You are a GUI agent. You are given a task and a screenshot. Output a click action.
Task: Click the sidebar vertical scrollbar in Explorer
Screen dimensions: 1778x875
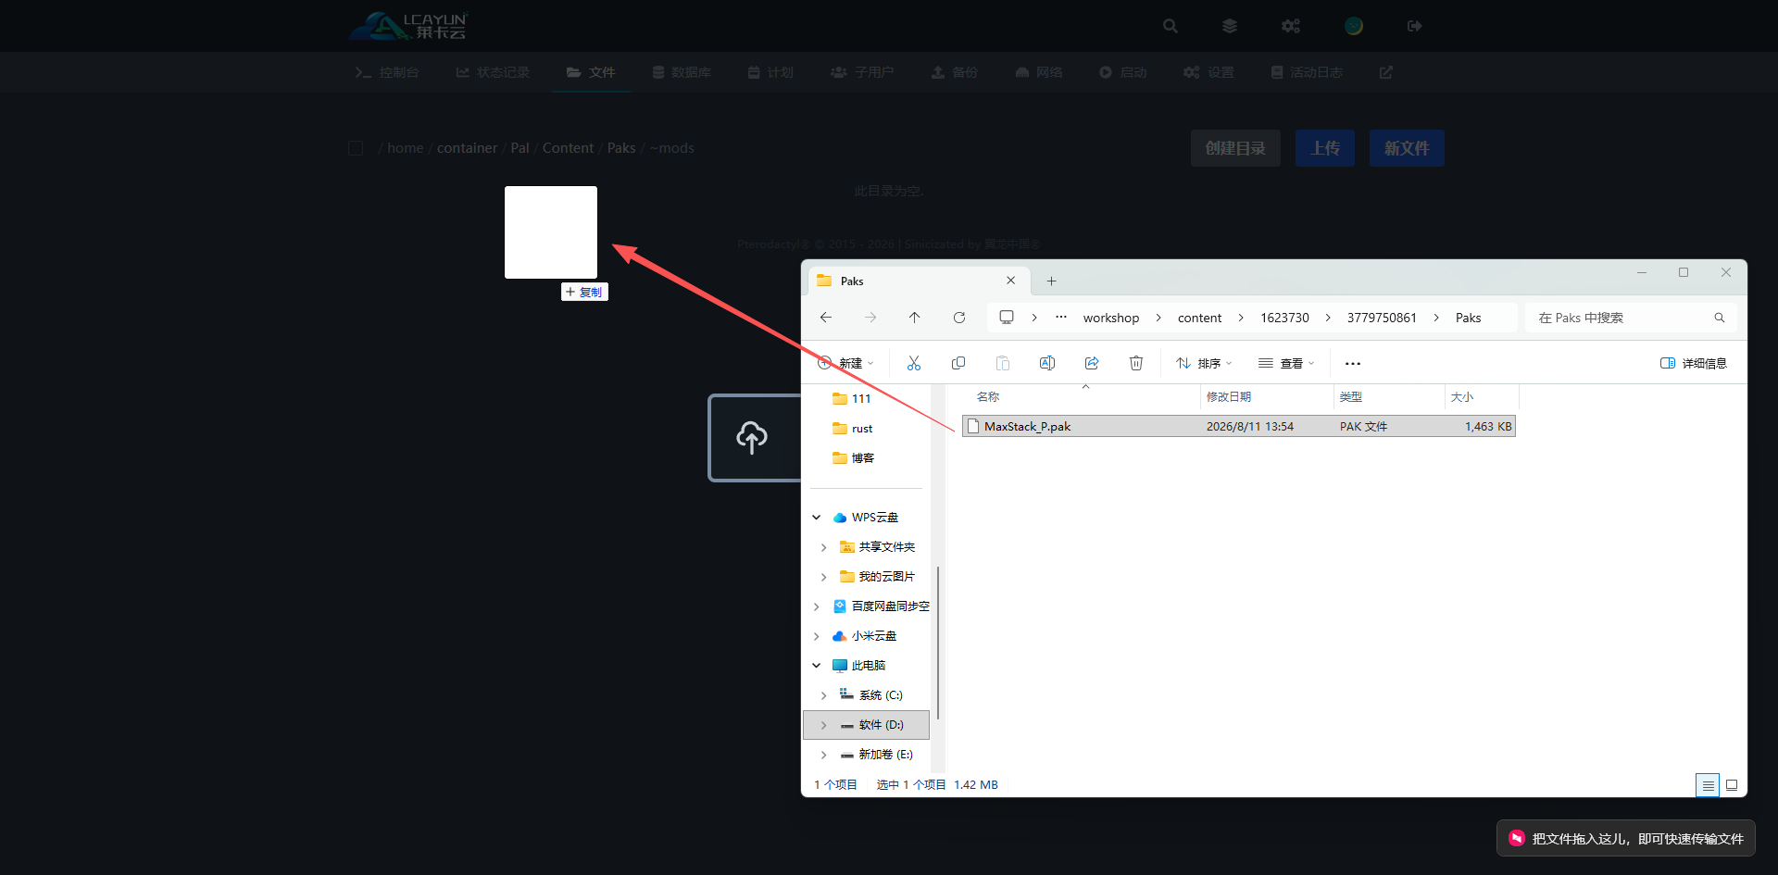pyautogui.click(x=938, y=643)
